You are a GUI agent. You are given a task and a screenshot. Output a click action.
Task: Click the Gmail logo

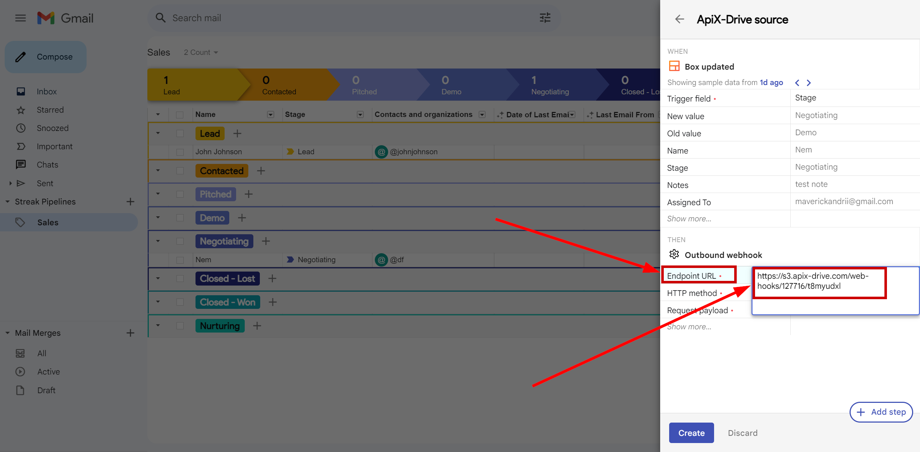tap(65, 18)
